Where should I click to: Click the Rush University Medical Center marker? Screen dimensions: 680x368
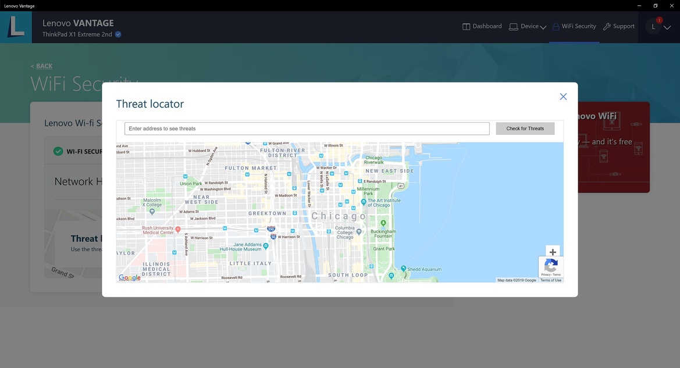tap(178, 229)
